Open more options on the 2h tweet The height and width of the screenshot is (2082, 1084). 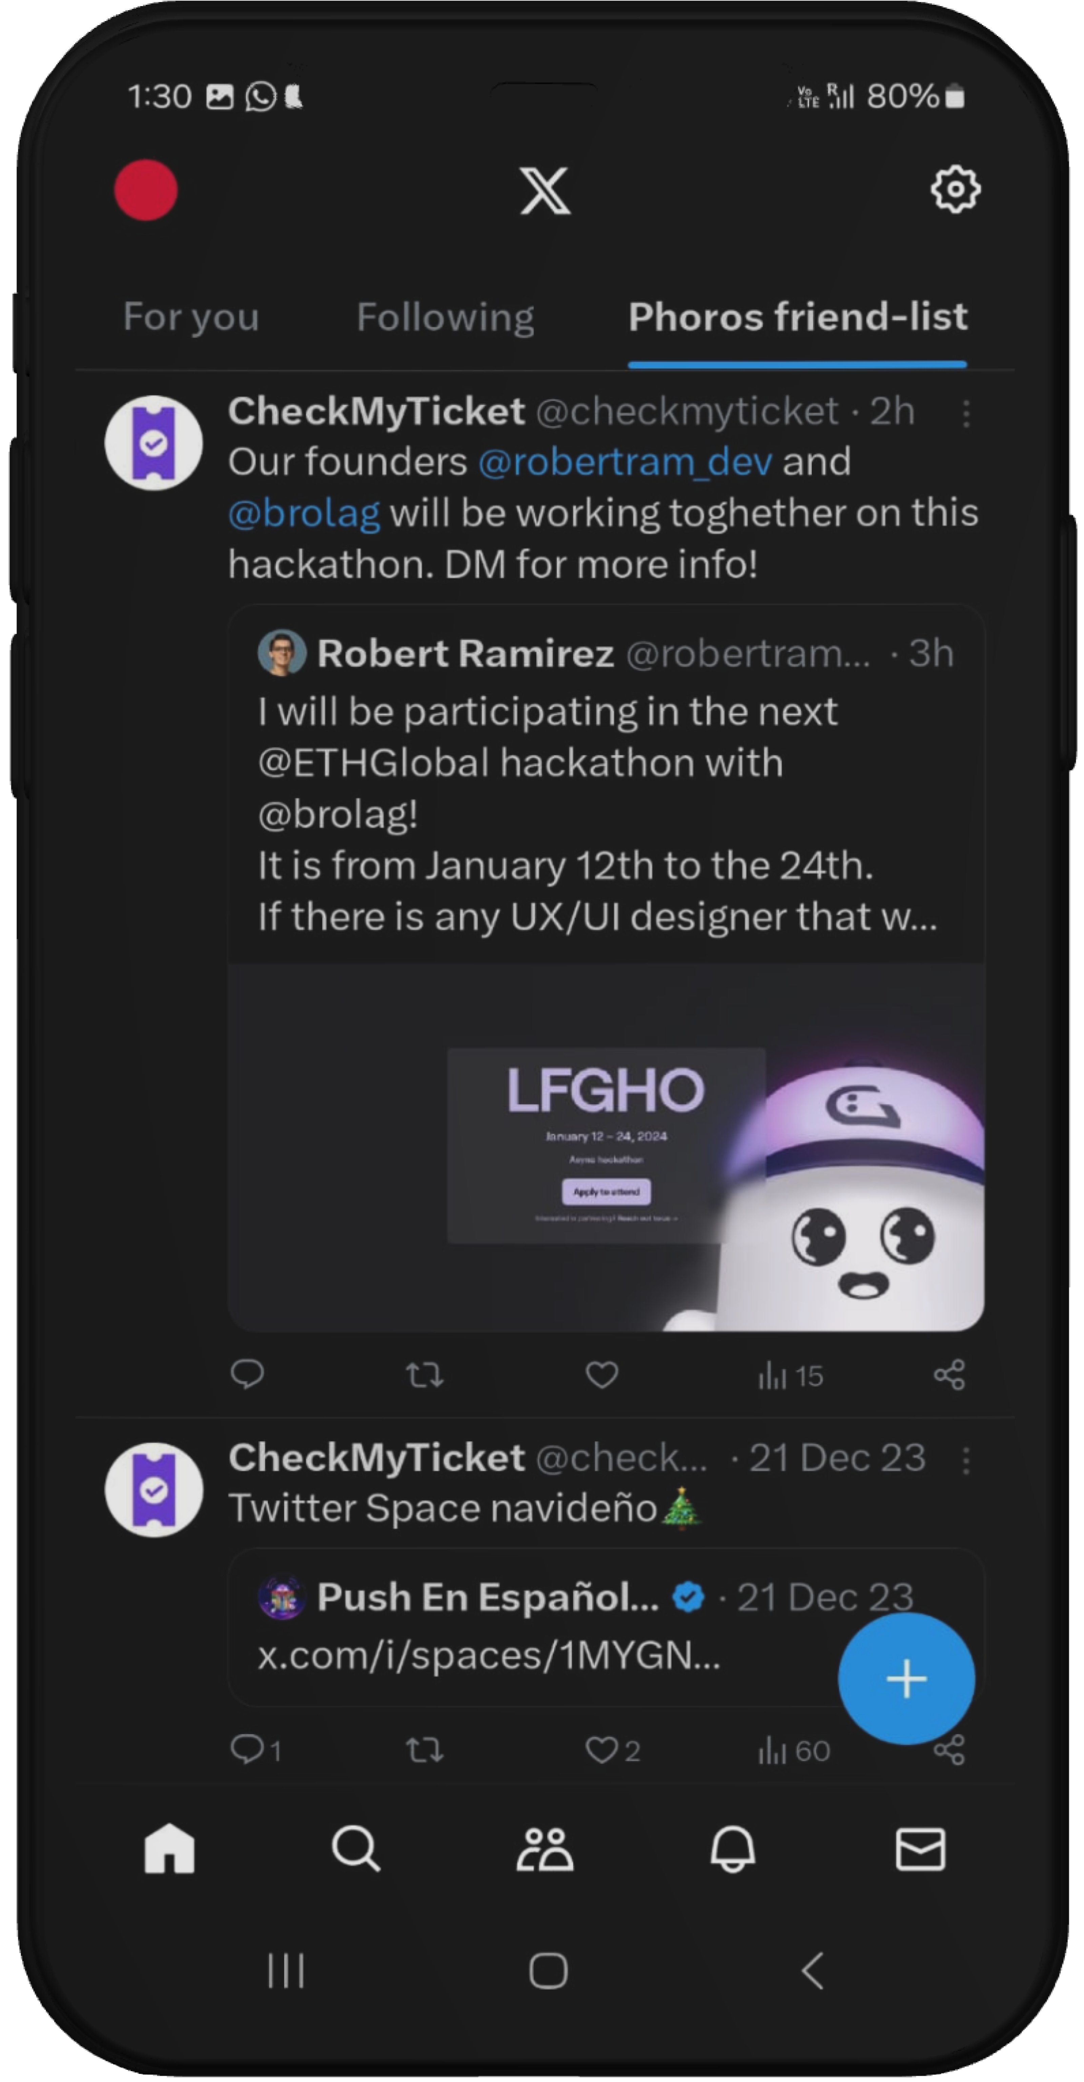(966, 413)
